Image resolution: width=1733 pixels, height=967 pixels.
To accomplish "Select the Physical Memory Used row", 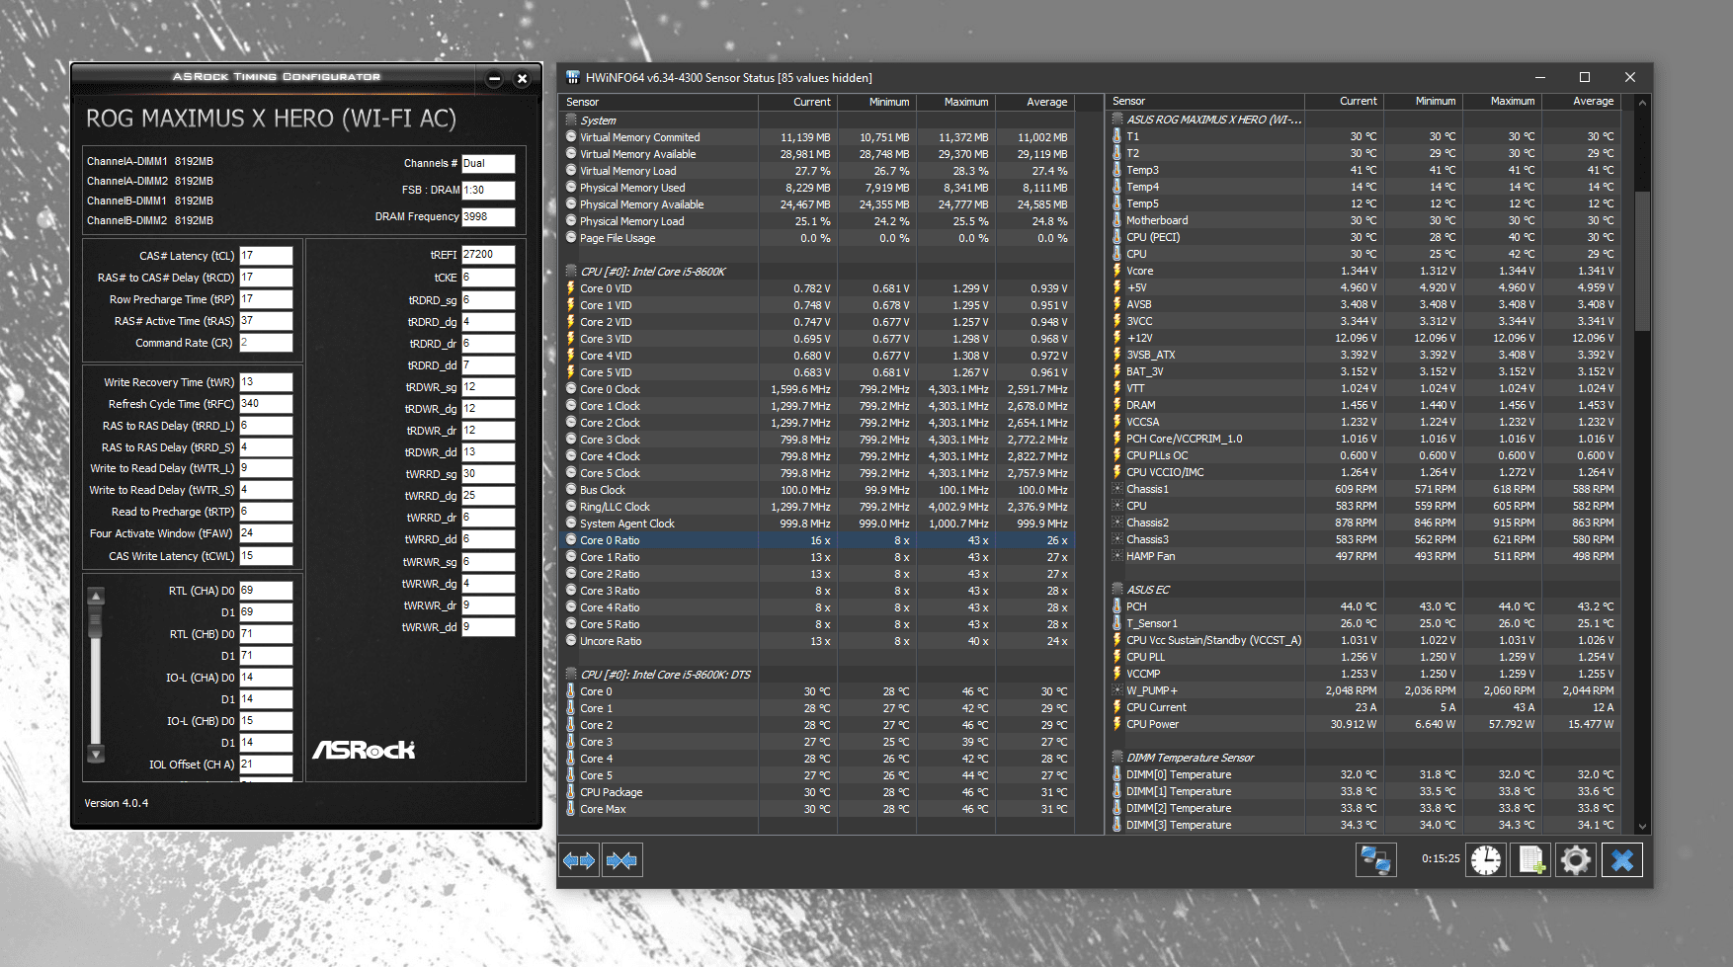I will pyautogui.click(x=816, y=188).
